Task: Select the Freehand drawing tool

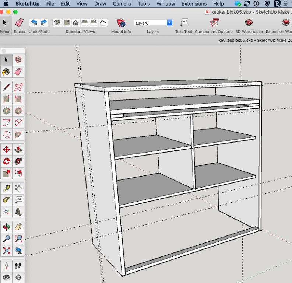Action: pos(18,87)
